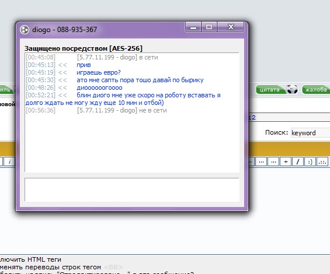
Task: Toggle italic with the i toolbar button
Action: tap(9, 162)
